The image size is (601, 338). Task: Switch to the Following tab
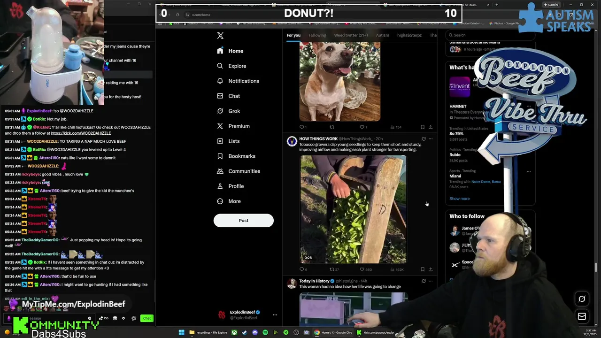[x=317, y=35]
